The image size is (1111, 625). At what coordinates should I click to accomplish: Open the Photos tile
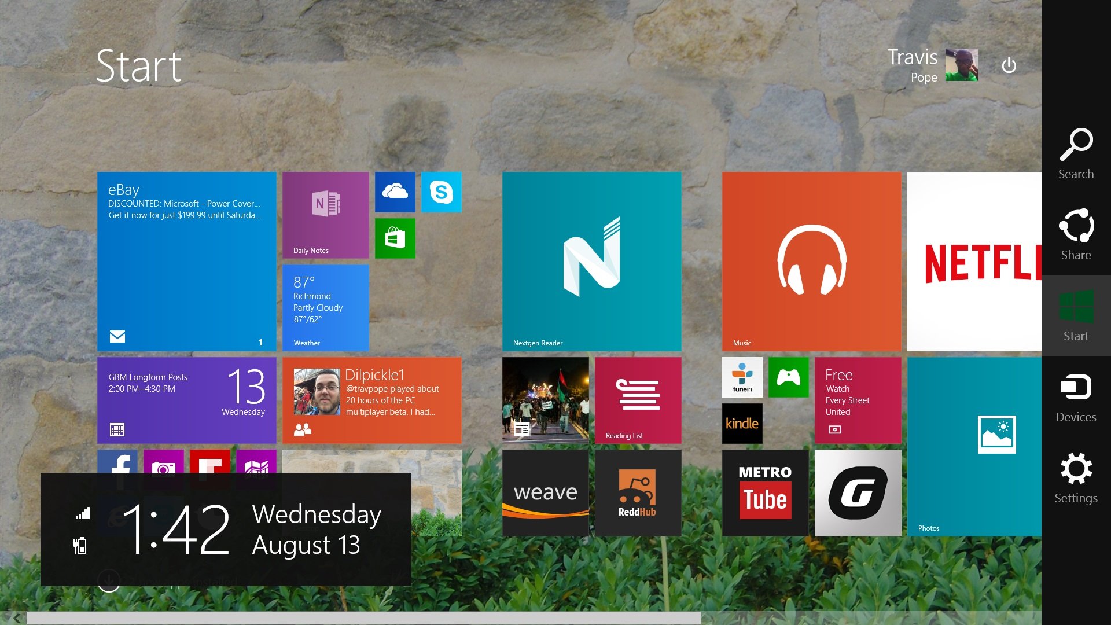[x=974, y=447]
